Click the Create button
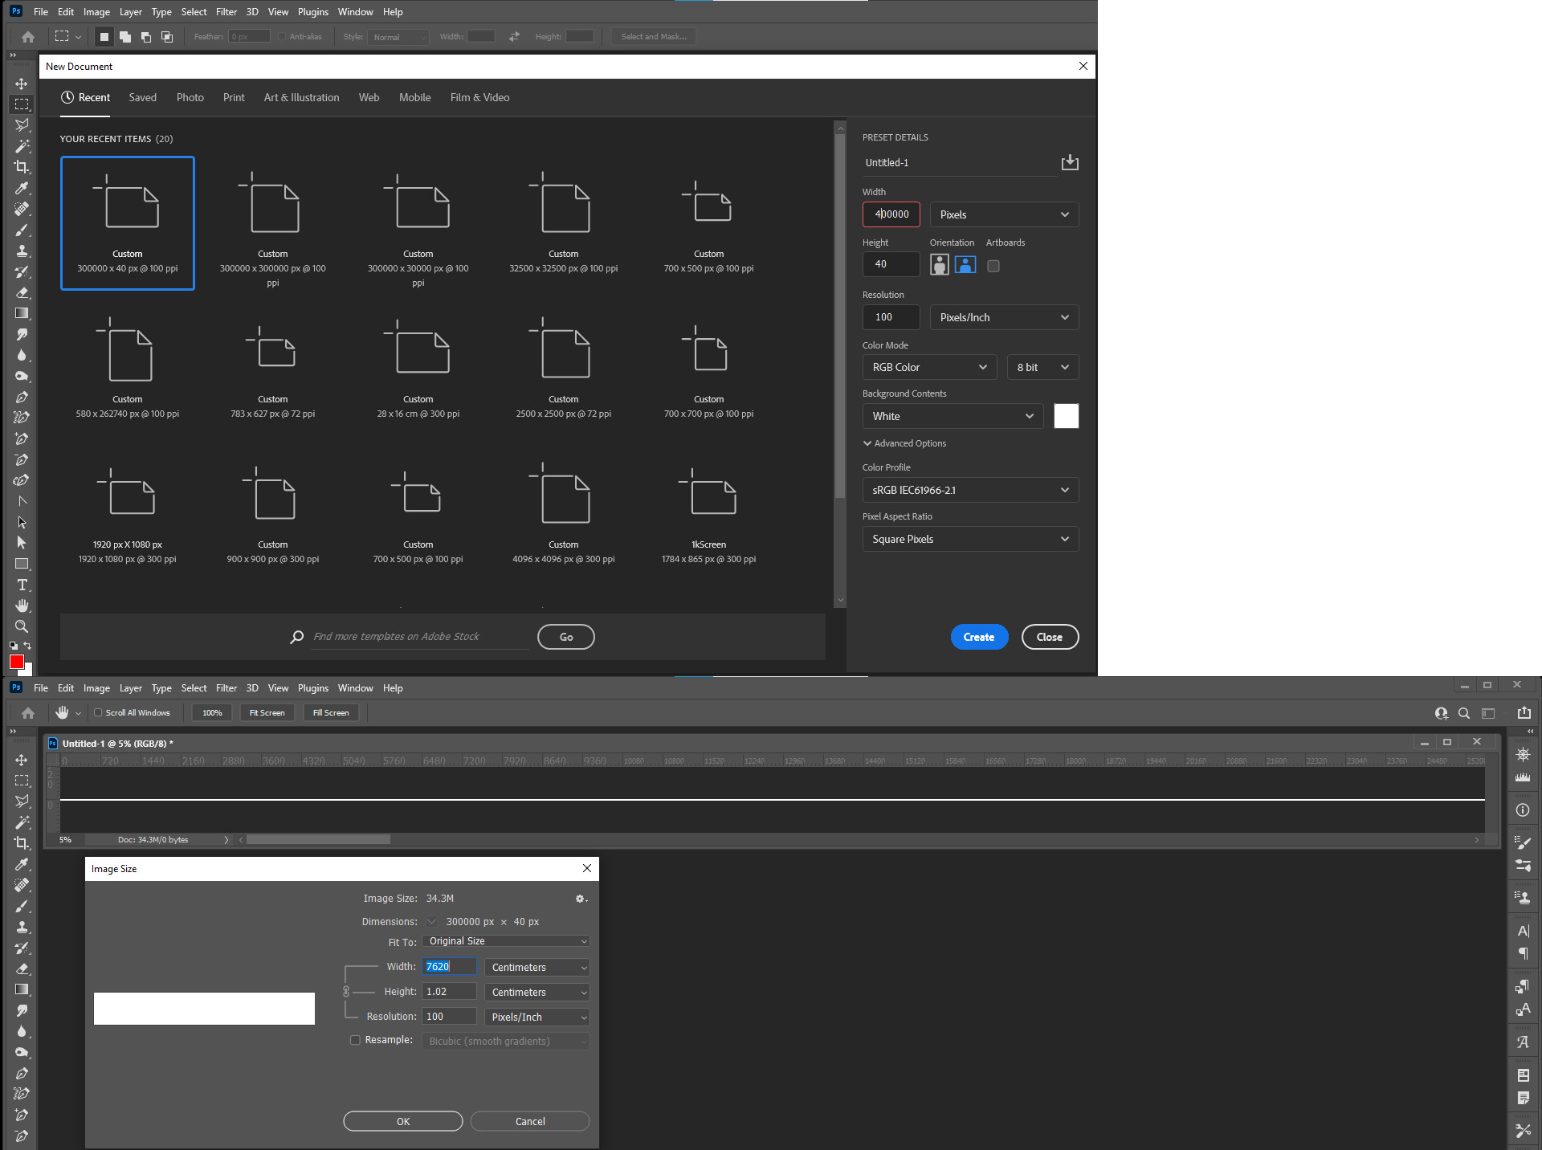1542x1150 pixels. (x=979, y=637)
